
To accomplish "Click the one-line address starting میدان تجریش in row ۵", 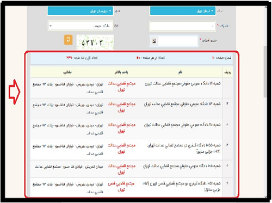I will pyautogui.click(x=69, y=167).
